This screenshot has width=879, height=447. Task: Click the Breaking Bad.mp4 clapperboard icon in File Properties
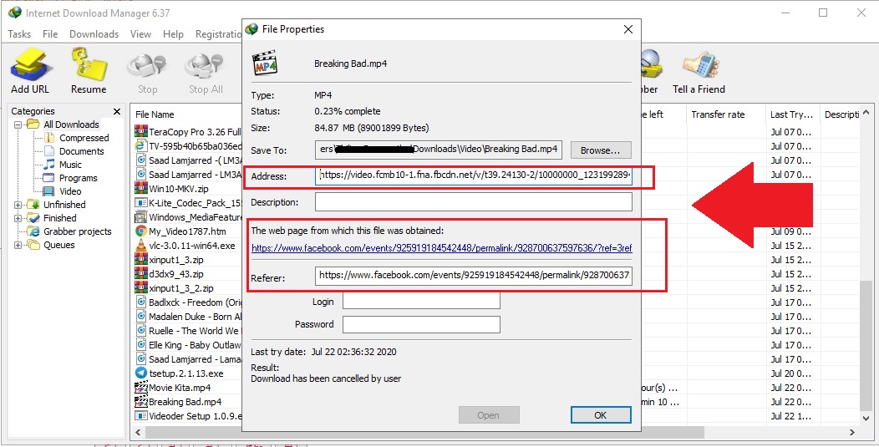click(265, 63)
